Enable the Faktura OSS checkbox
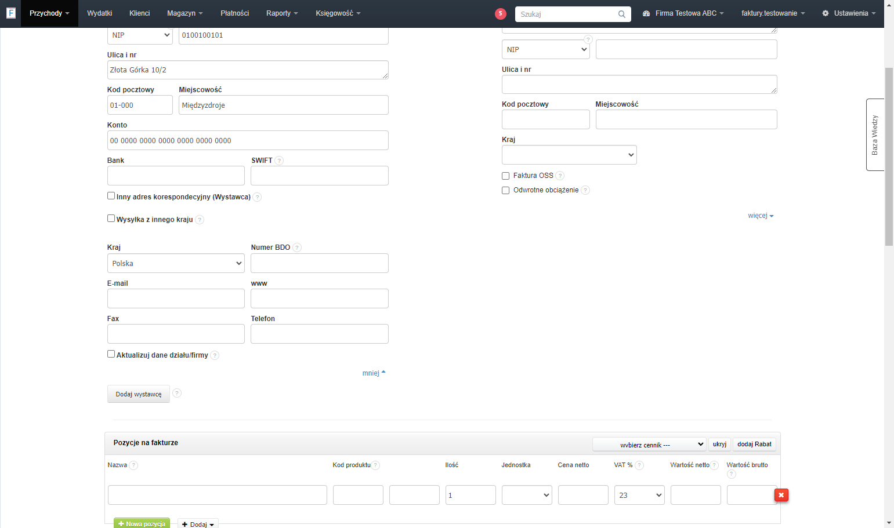The height and width of the screenshot is (528, 894). 505,176
